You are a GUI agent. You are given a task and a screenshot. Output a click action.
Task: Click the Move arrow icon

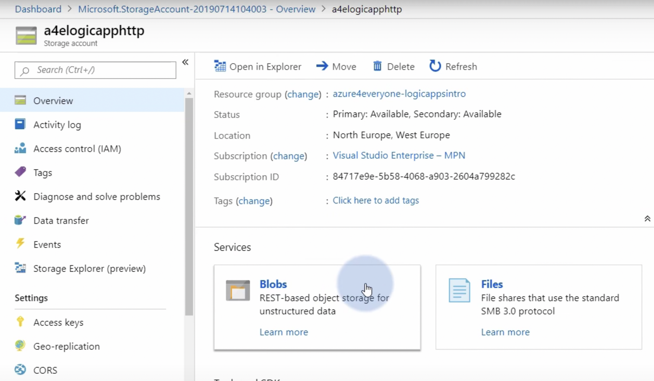322,66
